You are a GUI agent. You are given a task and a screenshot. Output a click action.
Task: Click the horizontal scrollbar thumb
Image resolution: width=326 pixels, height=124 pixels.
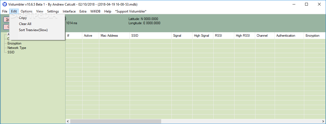(x=116, y=121)
